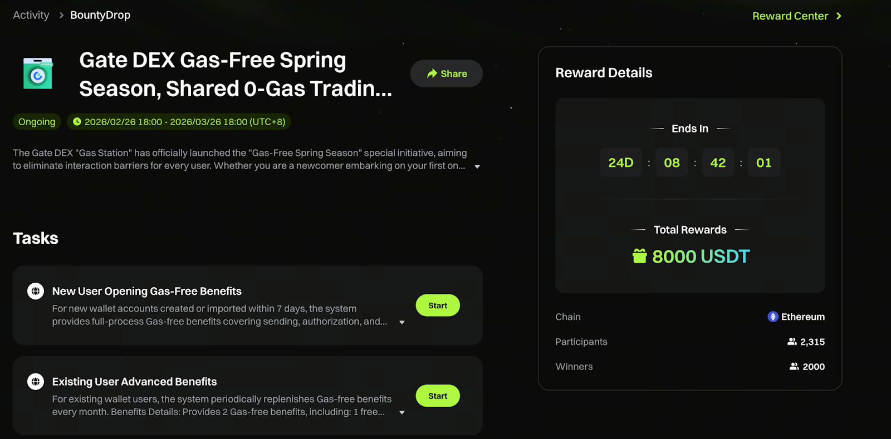The image size is (891, 439).
Task: Open the Activity breadcrumb
Action: coord(31,15)
